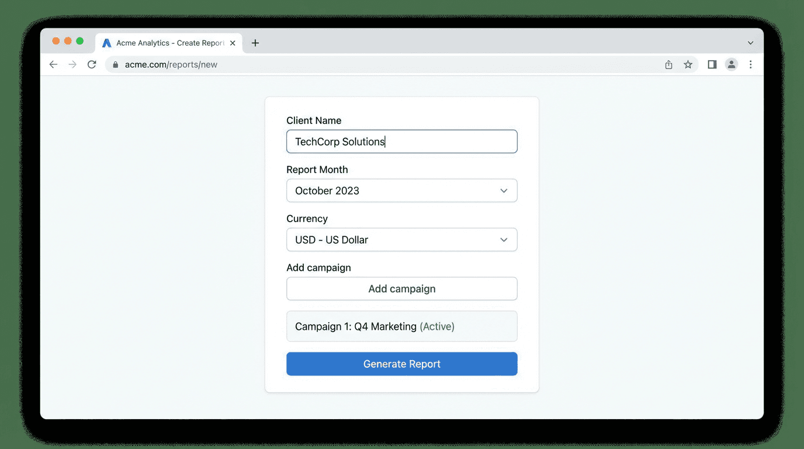804x449 pixels.
Task: Click the padlock icon in the address bar
Action: click(x=115, y=64)
